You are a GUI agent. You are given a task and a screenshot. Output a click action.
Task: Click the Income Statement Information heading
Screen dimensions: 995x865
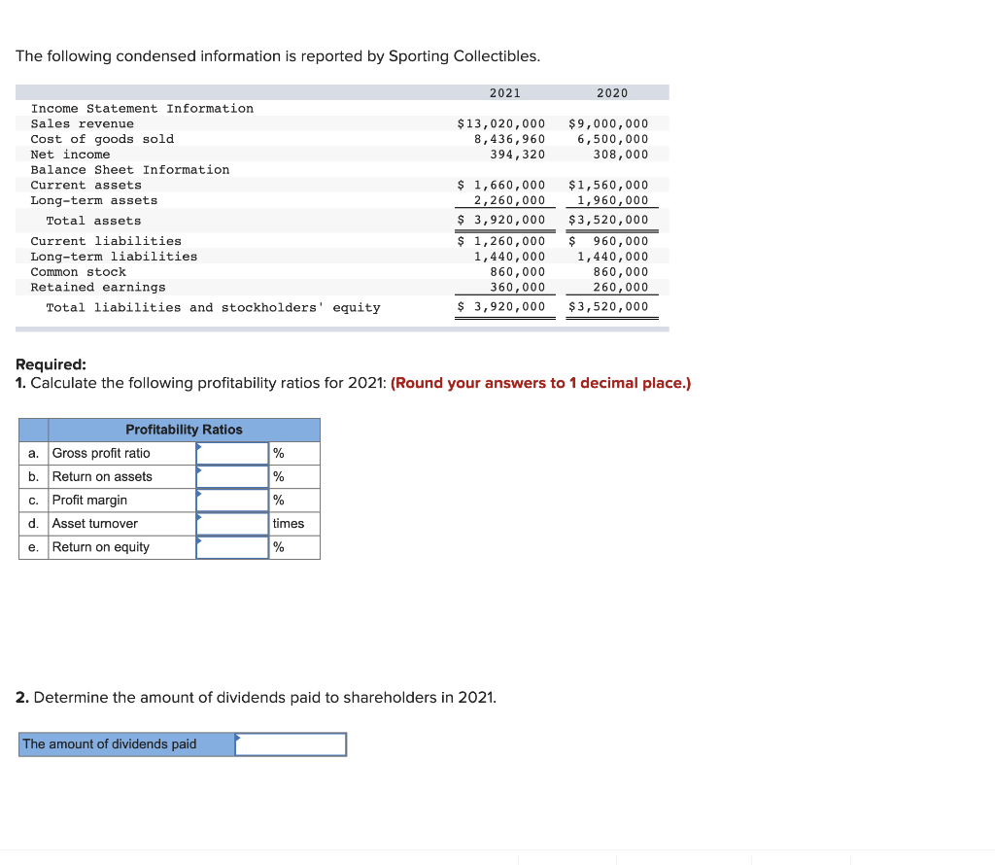click(142, 109)
